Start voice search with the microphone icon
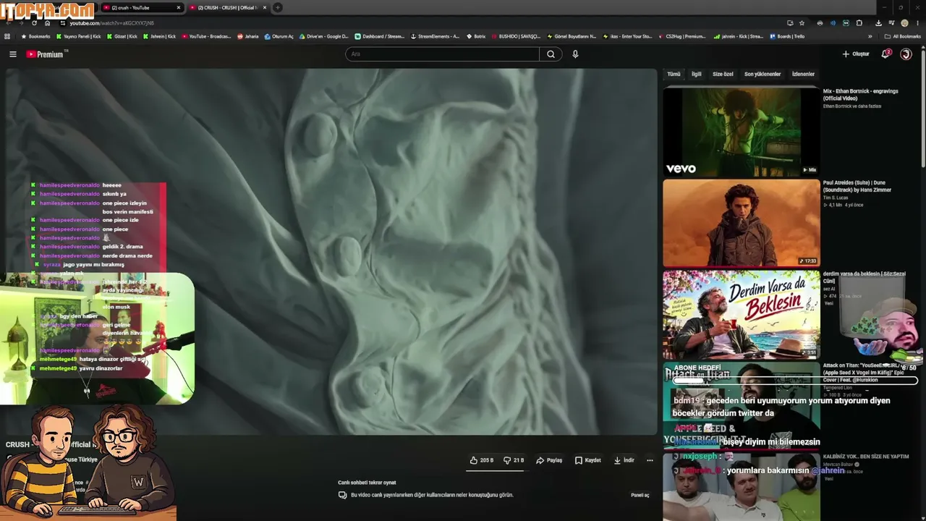Screen dimensions: 926x521 [x=575, y=54]
